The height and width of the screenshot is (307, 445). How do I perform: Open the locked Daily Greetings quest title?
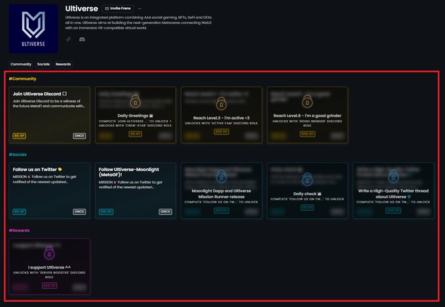pyautogui.click(x=135, y=116)
